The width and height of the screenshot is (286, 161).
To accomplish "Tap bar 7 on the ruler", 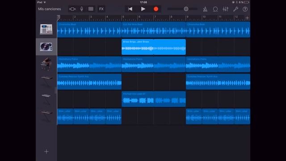I will pos(155,17).
